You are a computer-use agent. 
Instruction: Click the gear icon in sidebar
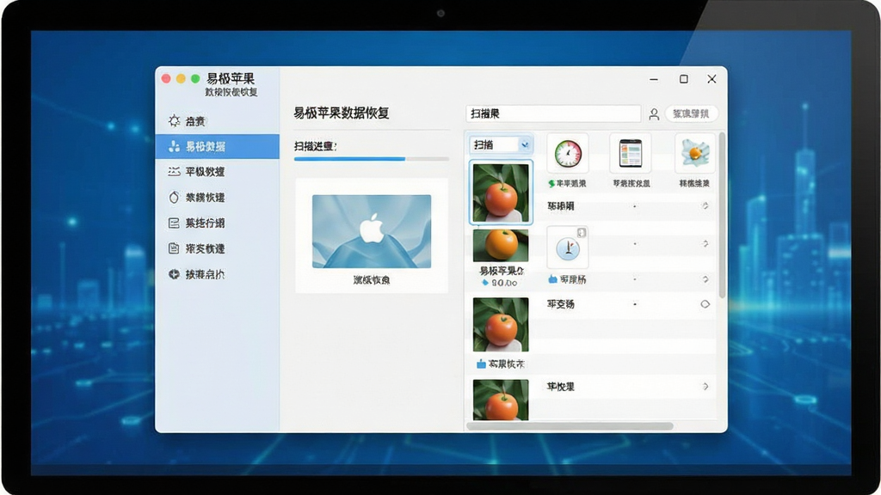[174, 120]
